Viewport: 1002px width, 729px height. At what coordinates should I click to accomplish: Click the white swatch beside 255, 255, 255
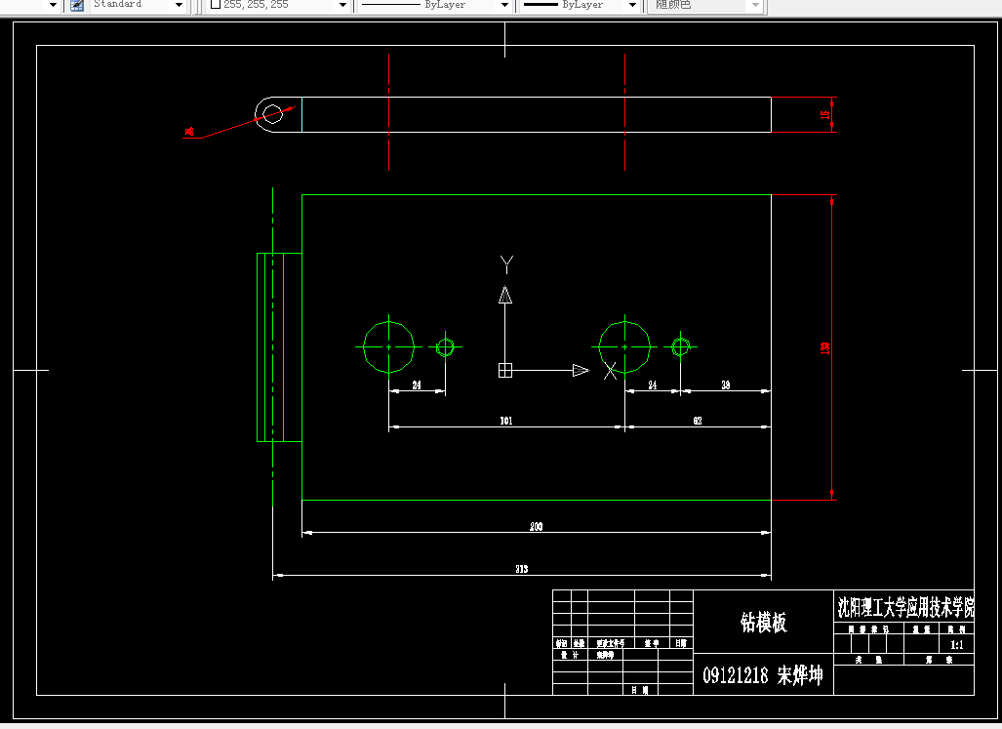(x=216, y=4)
